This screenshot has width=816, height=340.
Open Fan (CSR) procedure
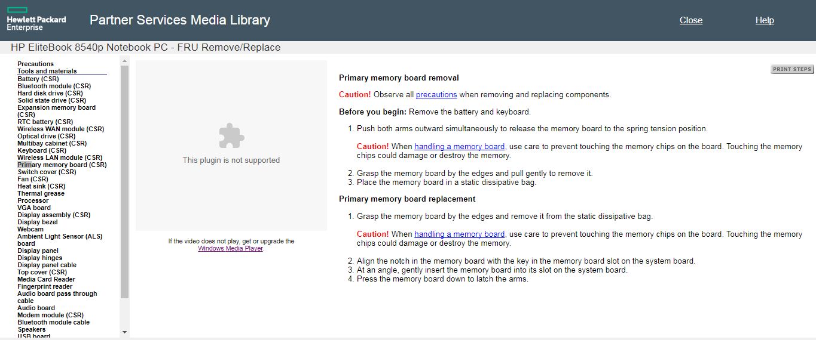(x=33, y=179)
